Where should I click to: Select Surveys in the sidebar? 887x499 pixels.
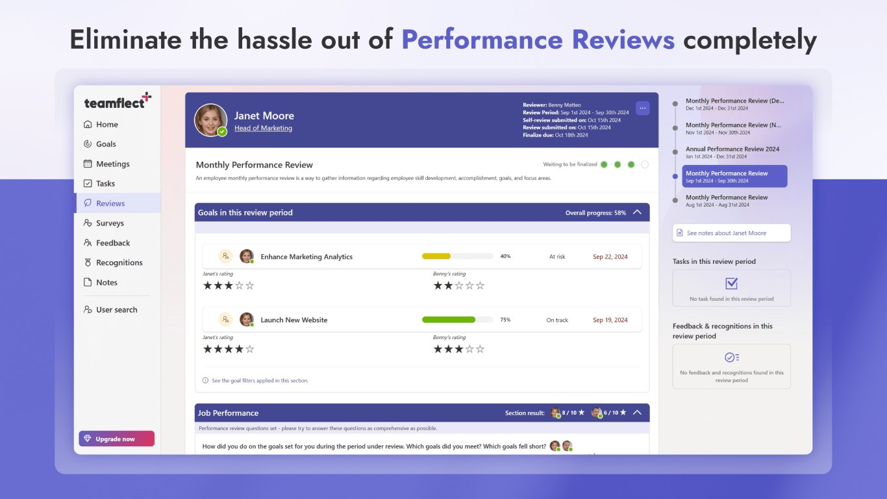point(118,223)
